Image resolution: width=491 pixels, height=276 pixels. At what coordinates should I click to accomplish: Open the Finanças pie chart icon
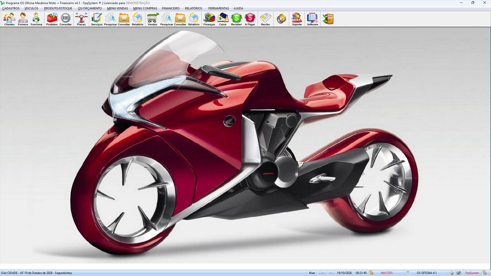point(209,19)
